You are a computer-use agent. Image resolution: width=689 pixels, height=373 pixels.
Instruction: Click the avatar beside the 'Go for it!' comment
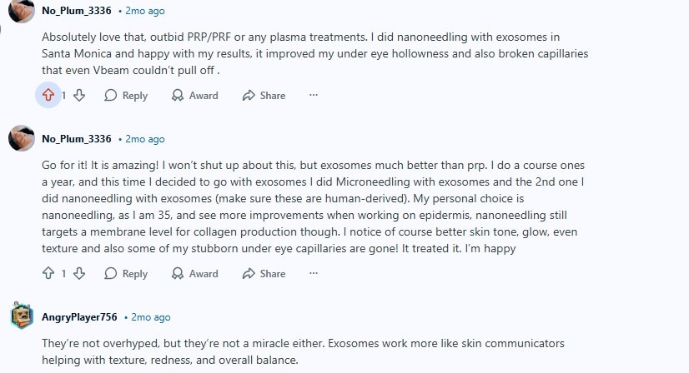click(22, 138)
